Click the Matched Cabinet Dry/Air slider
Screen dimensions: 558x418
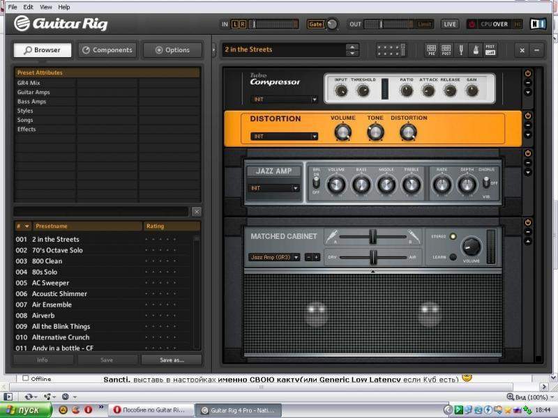click(x=373, y=257)
